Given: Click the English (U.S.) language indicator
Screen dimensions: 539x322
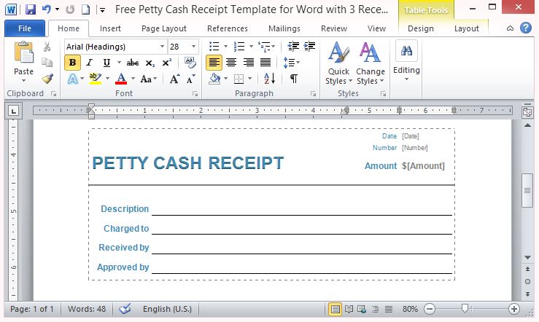Looking at the screenshot, I should pyautogui.click(x=168, y=309).
